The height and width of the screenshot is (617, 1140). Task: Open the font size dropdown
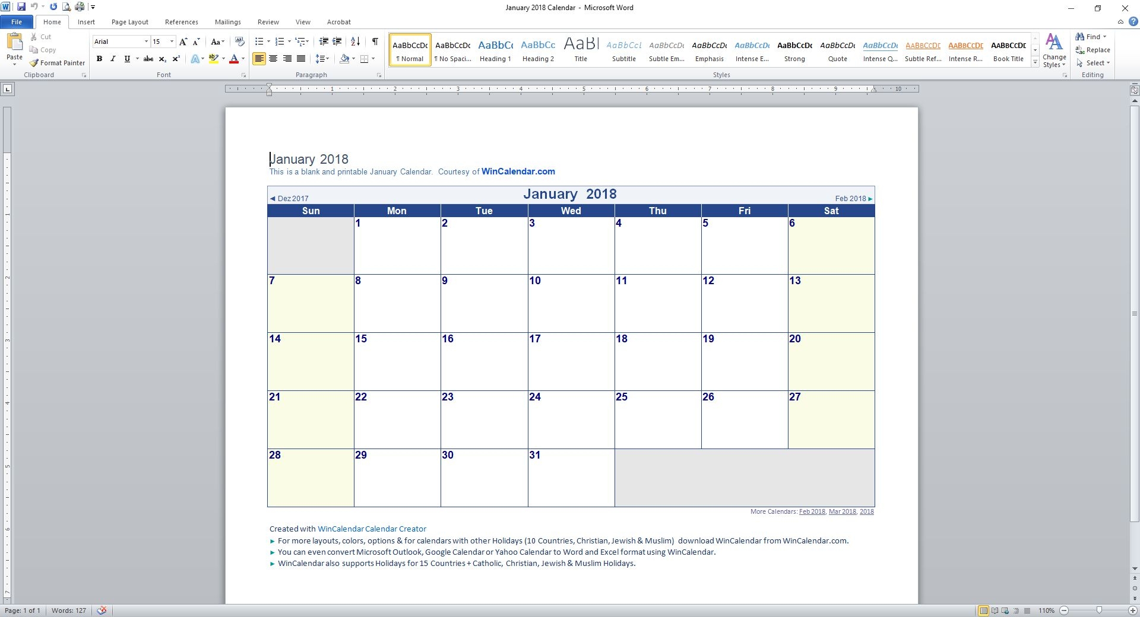pyautogui.click(x=172, y=42)
